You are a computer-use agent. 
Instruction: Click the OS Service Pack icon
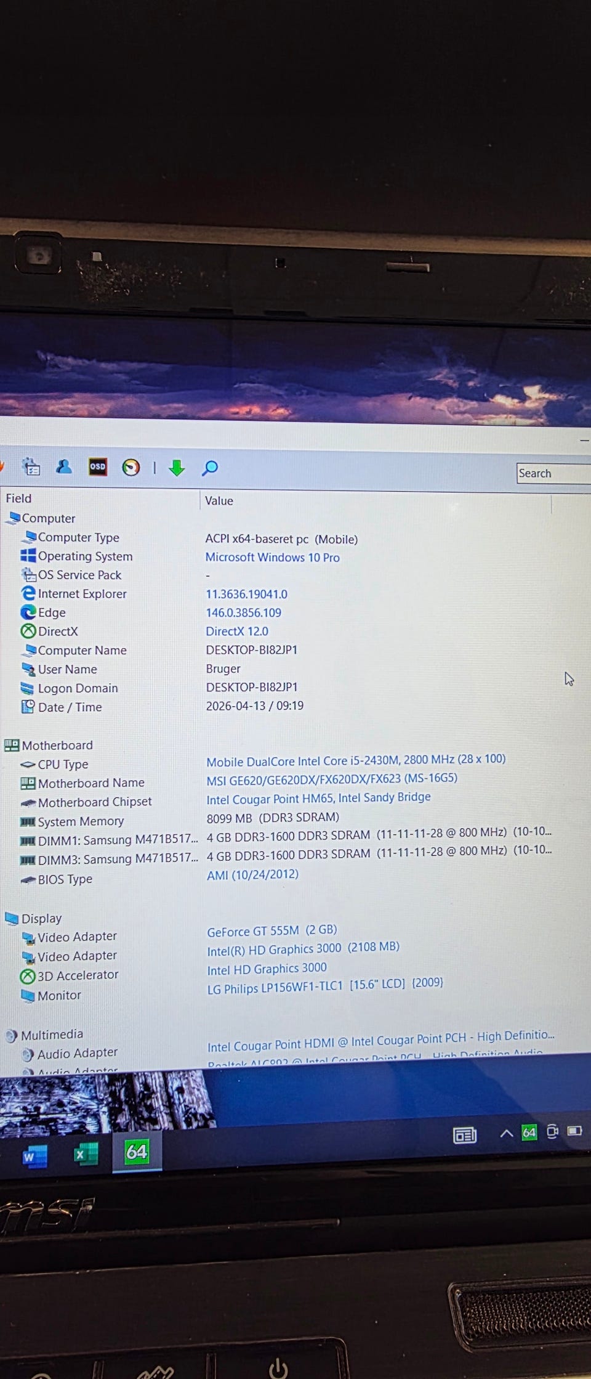29,574
